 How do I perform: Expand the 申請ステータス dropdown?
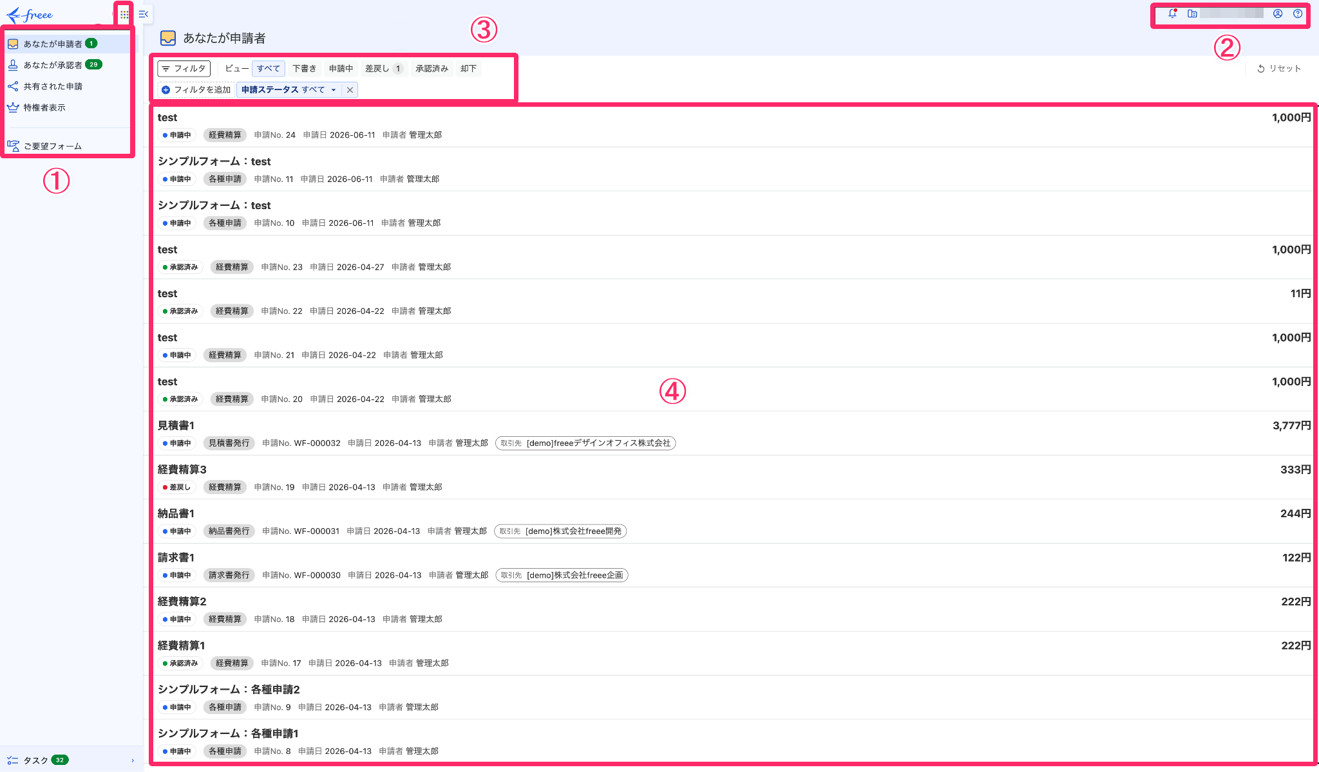[x=289, y=90]
